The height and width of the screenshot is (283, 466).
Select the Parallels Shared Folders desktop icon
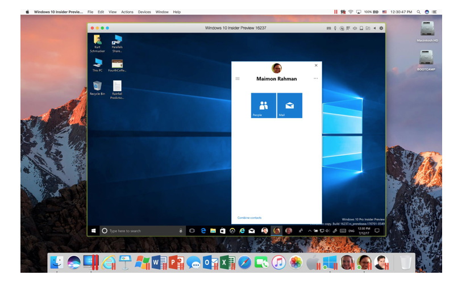coord(117,44)
